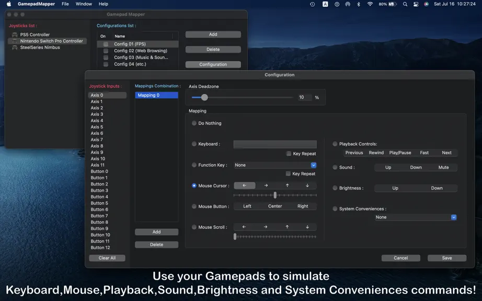Open the GamepadMapper menu
This screenshot has height=301, width=482.
point(36,4)
